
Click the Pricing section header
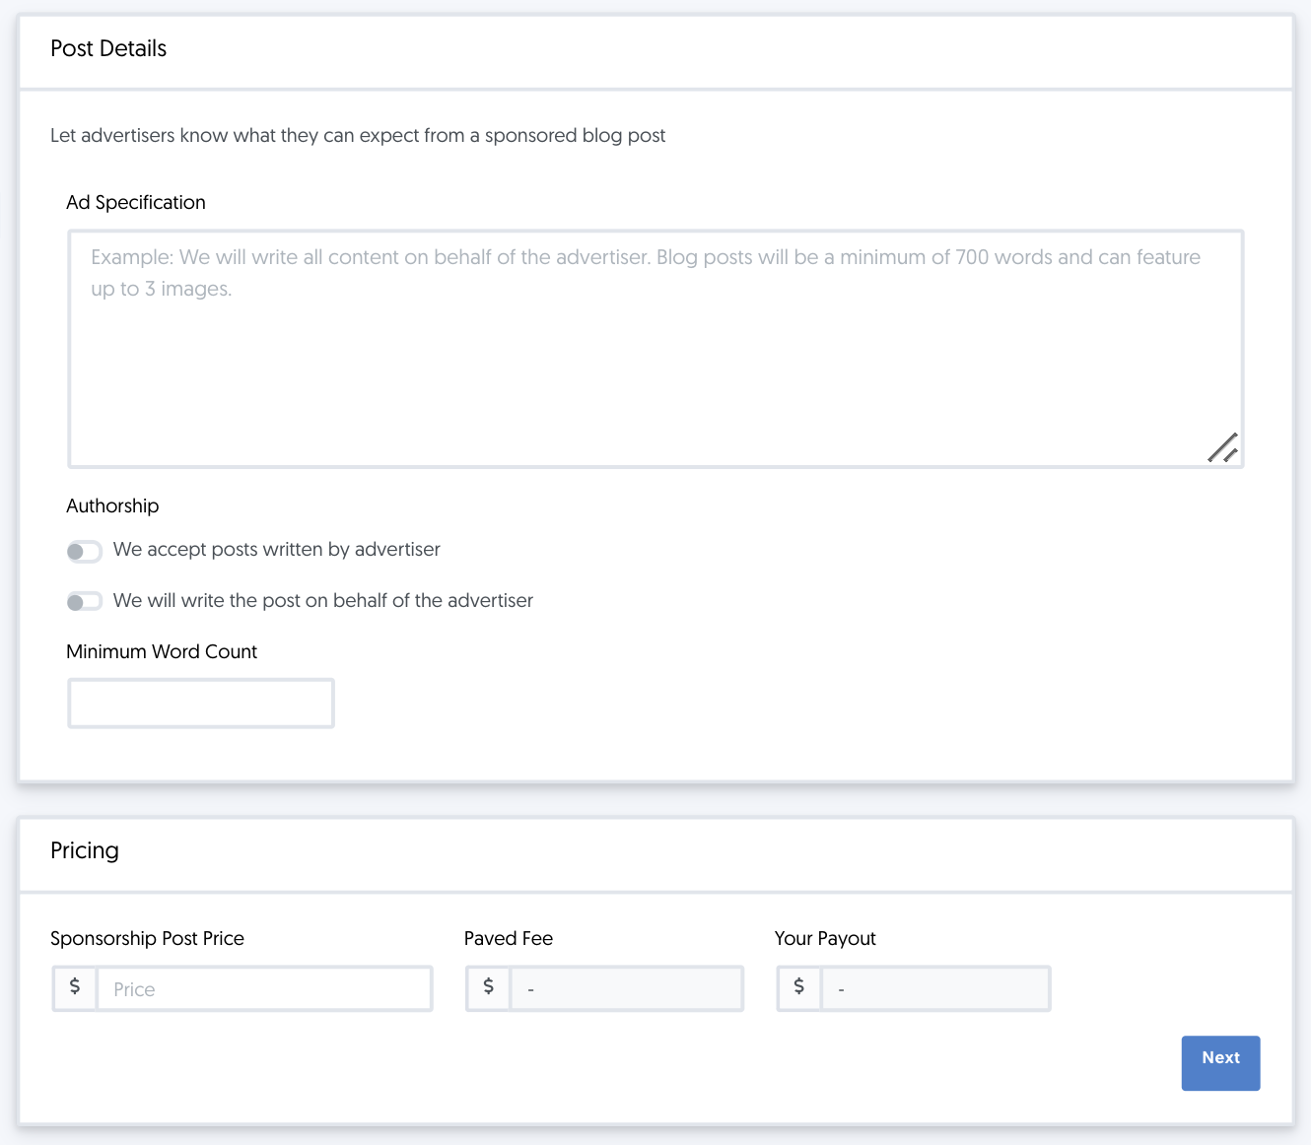click(x=85, y=850)
